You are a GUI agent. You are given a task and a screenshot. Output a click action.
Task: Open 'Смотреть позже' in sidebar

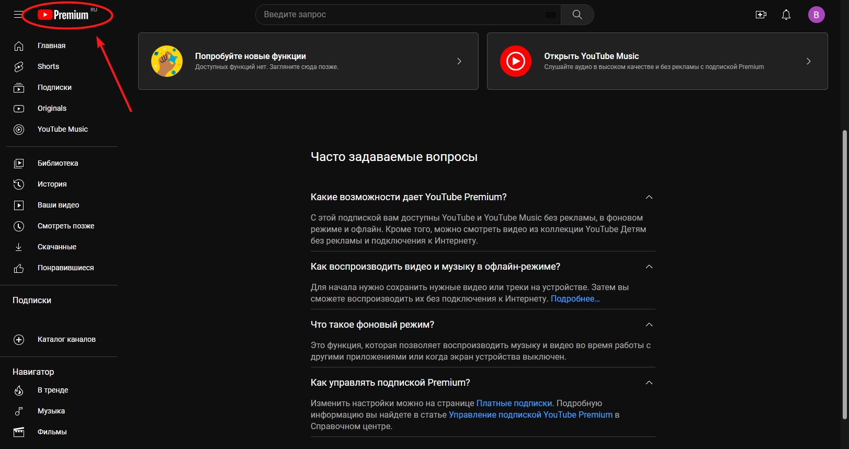66,226
